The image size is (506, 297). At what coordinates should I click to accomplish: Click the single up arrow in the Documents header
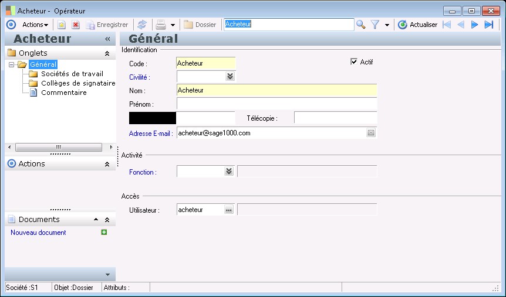tap(96, 219)
